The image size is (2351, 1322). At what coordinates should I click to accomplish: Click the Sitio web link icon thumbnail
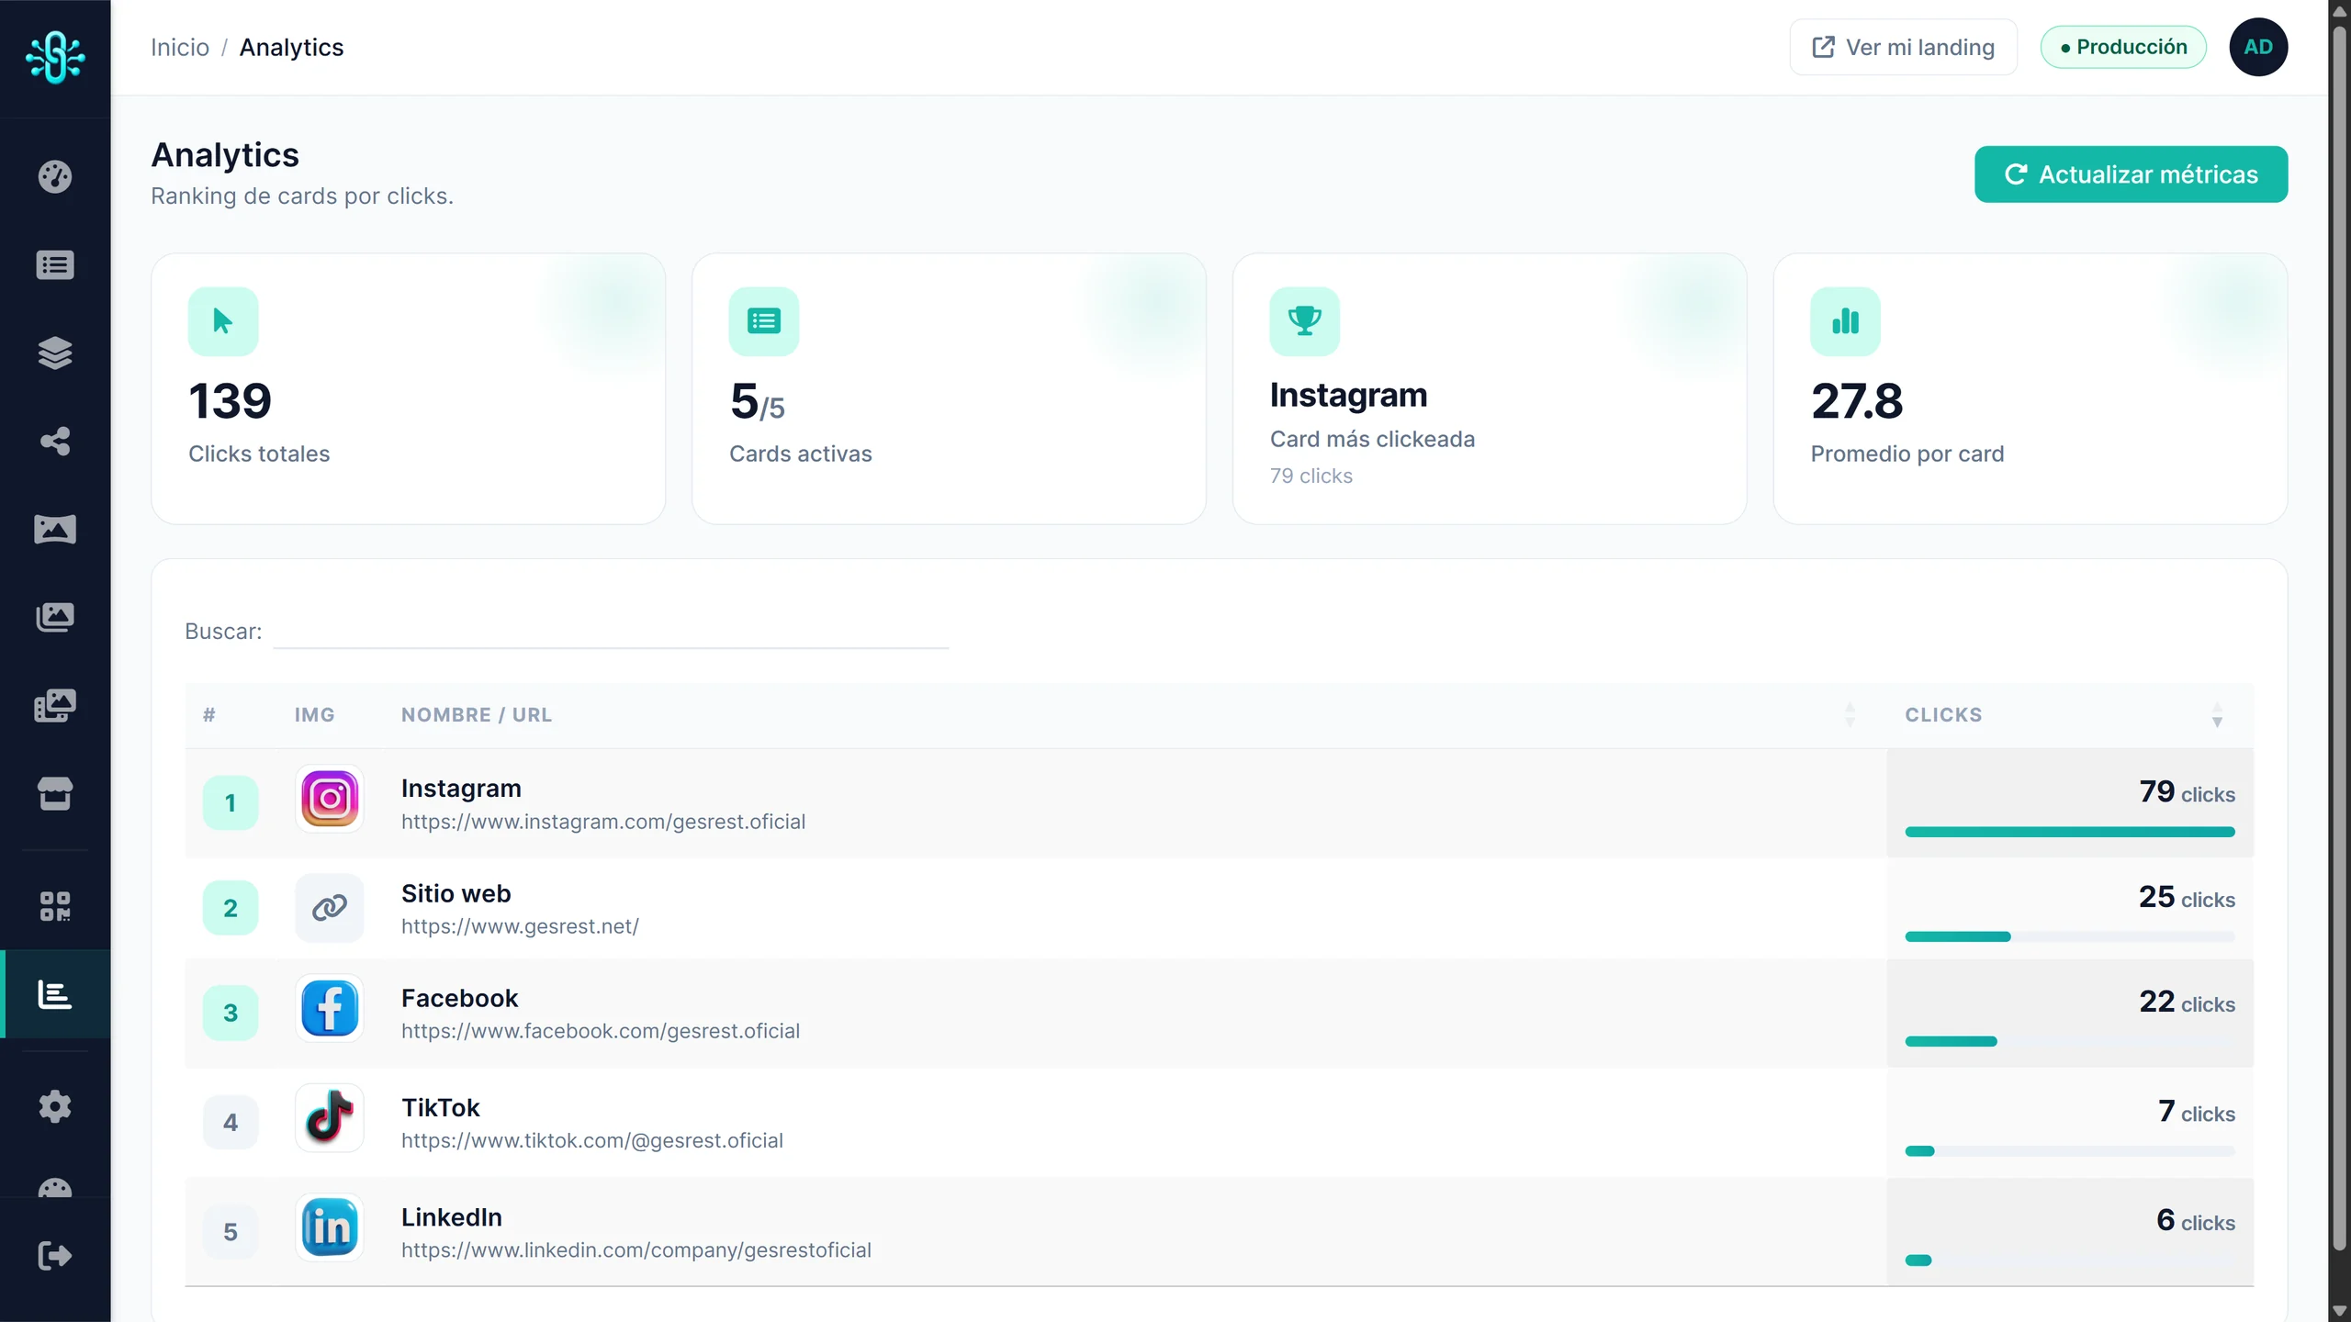coord(330,908)
